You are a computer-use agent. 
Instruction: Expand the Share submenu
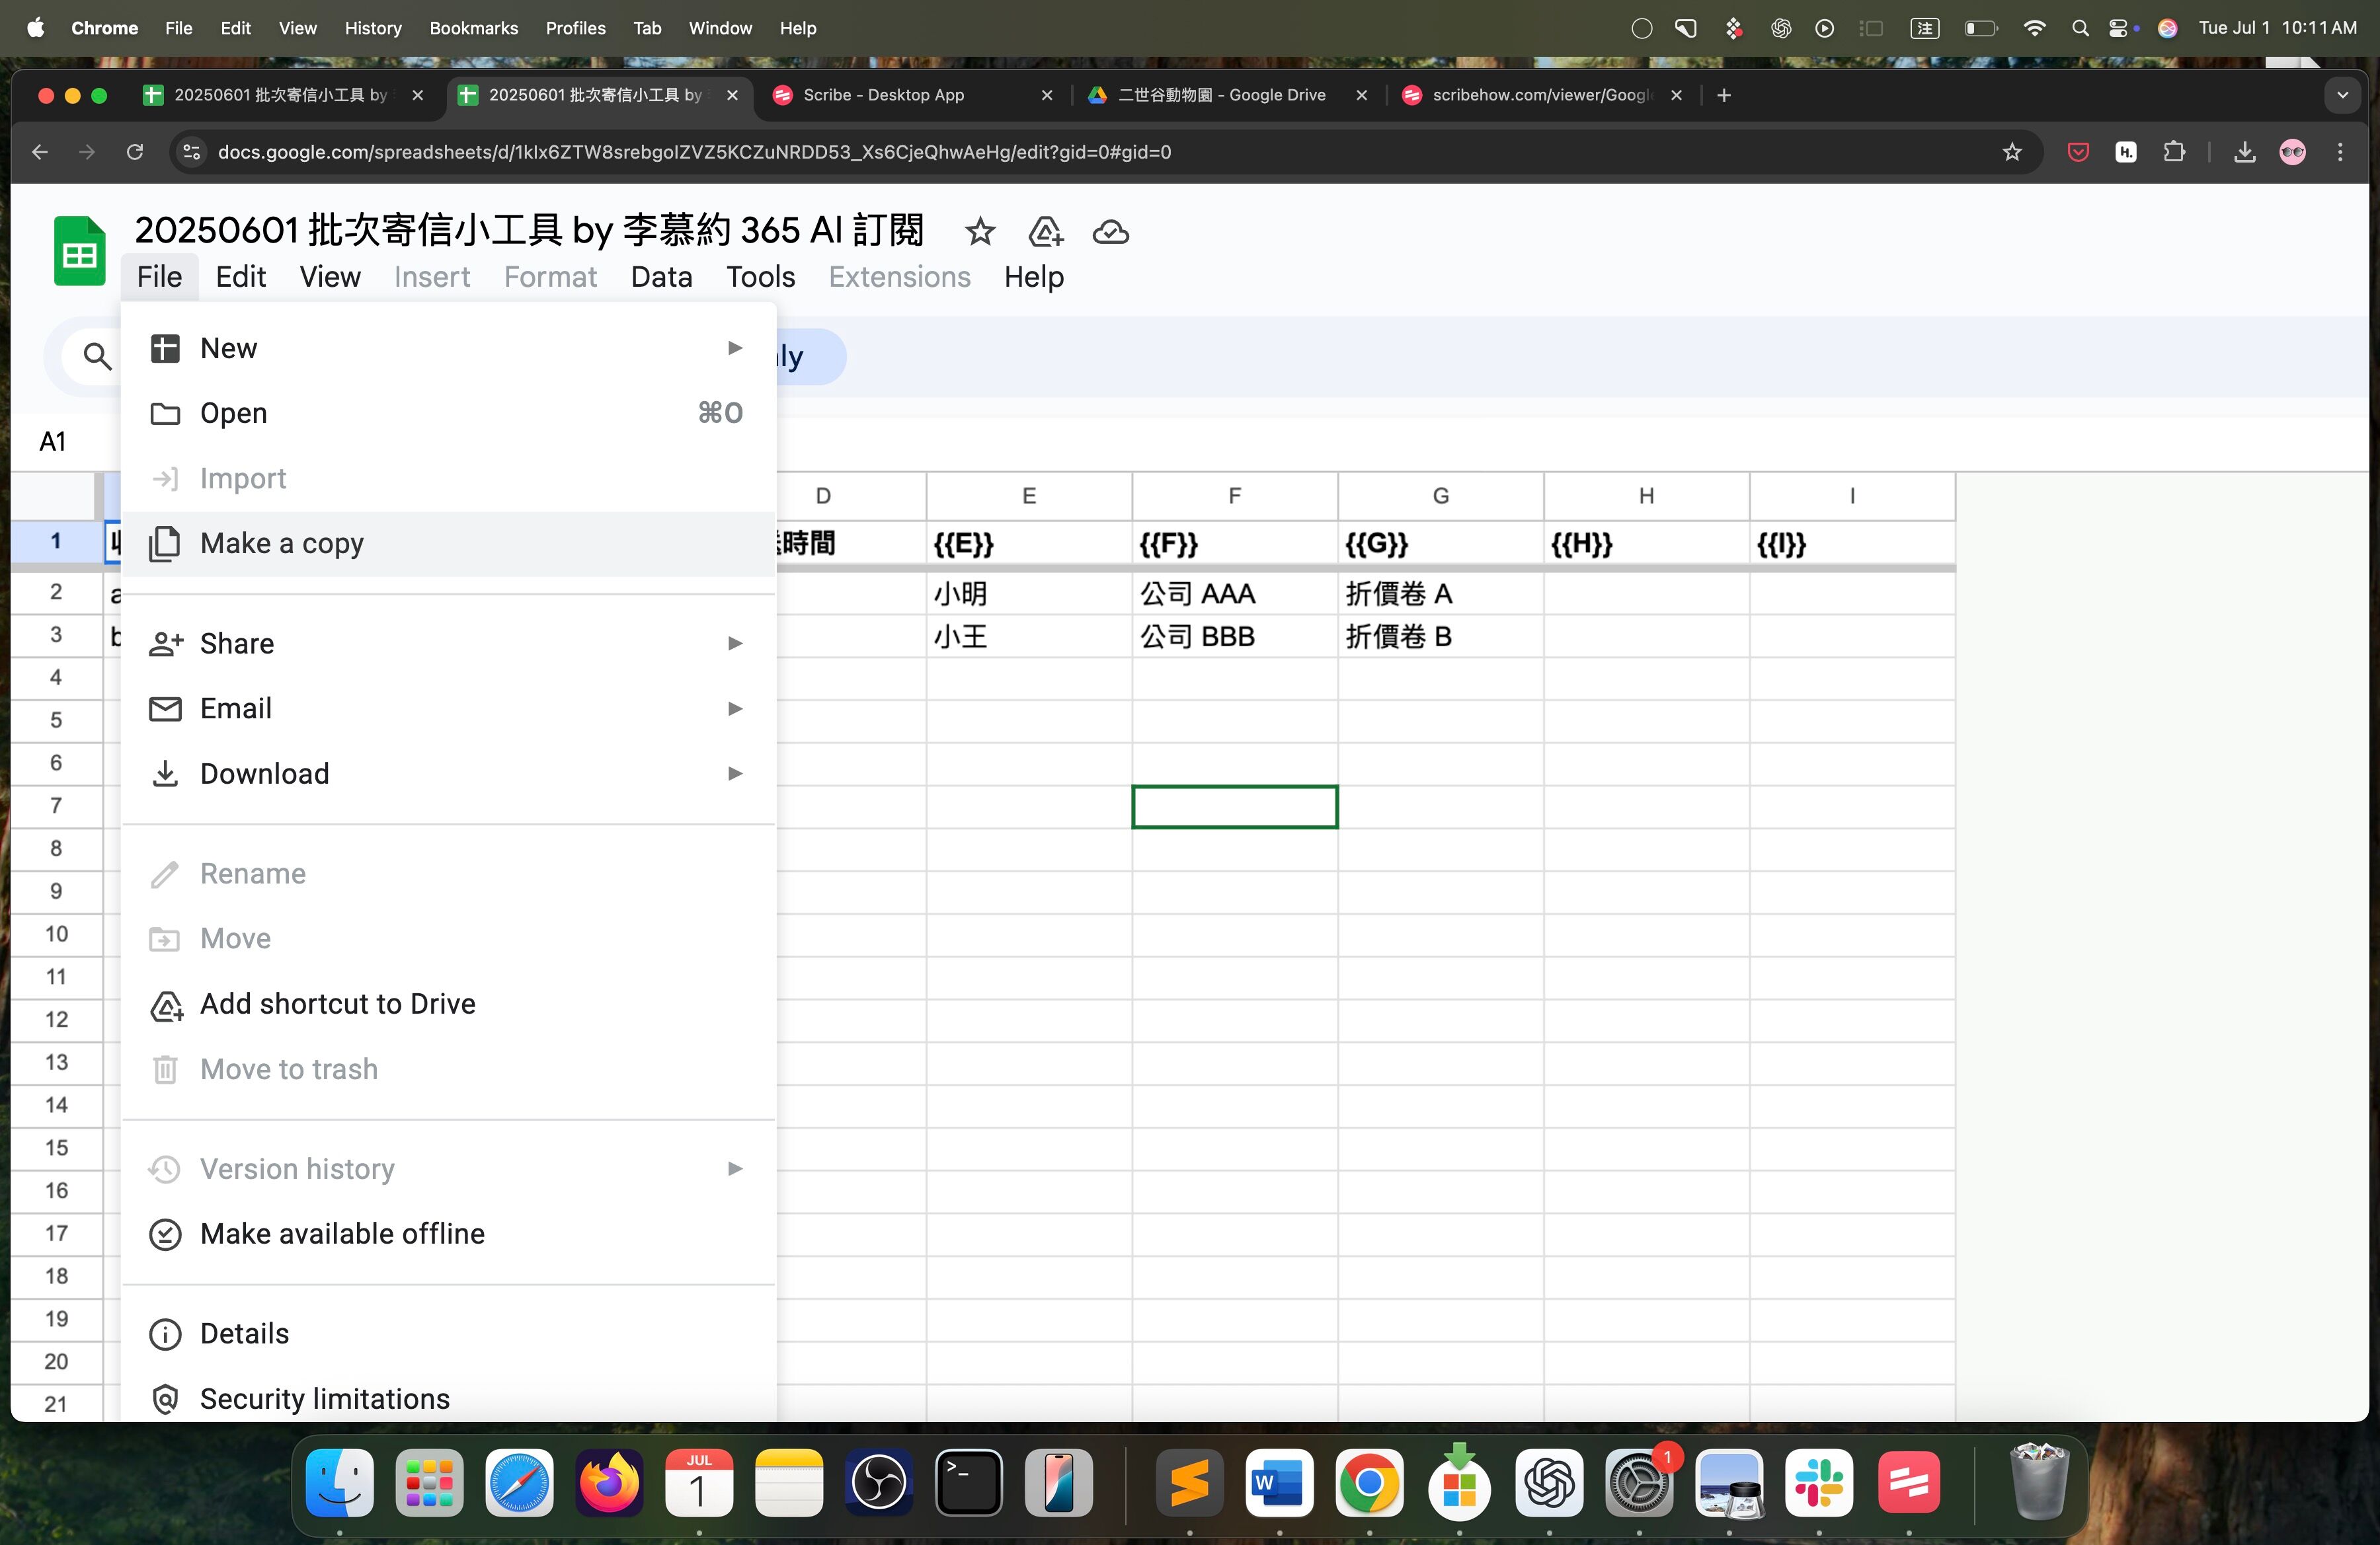point(448,644)
